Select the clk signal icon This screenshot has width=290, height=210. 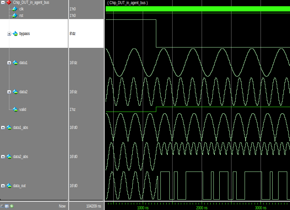[x=14, y=9]
